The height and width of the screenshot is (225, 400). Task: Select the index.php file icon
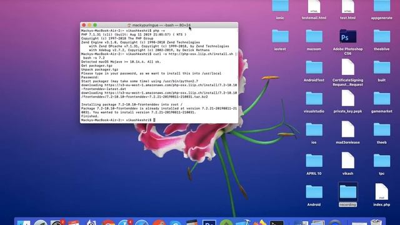point(382,192)
